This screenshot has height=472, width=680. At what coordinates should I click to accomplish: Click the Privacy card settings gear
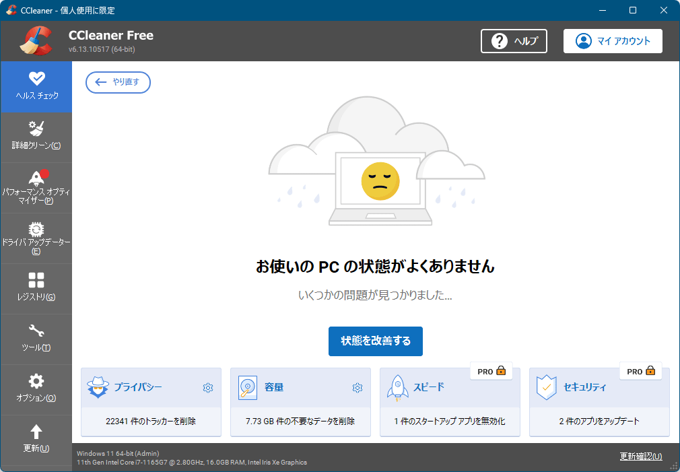point(208,388)
